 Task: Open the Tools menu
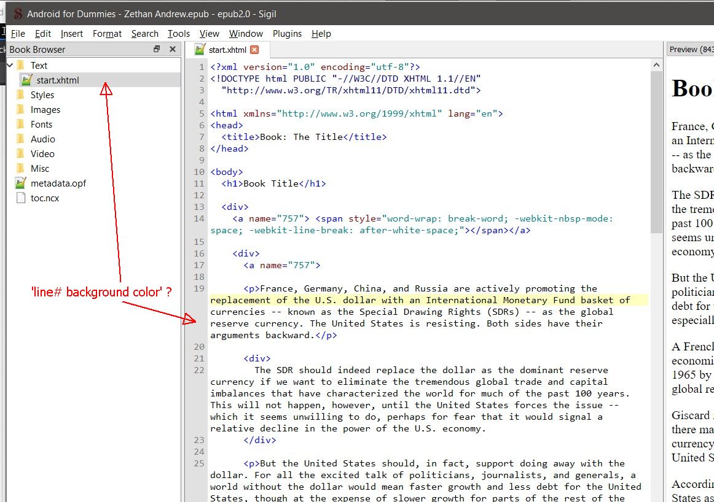coord(179,34)
